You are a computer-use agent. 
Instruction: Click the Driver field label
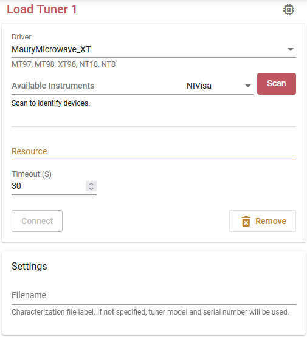21,37
